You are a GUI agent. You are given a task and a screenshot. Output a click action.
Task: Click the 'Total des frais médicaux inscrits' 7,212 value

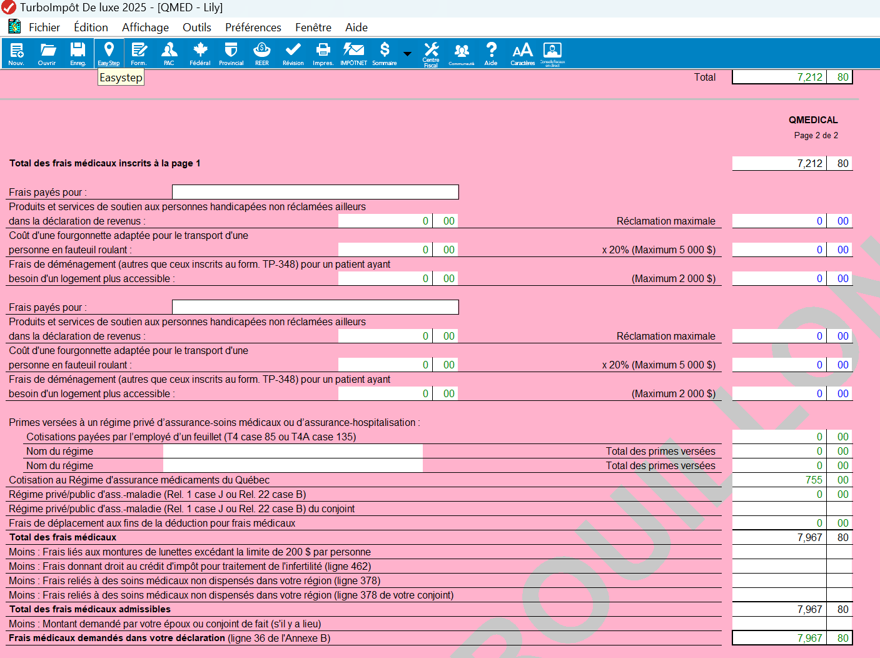pos(792,163)
